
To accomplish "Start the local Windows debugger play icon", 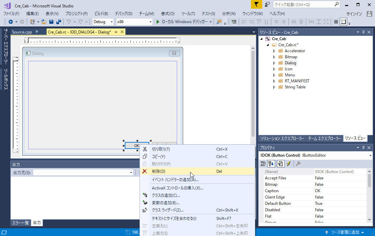I will (158, 22).
